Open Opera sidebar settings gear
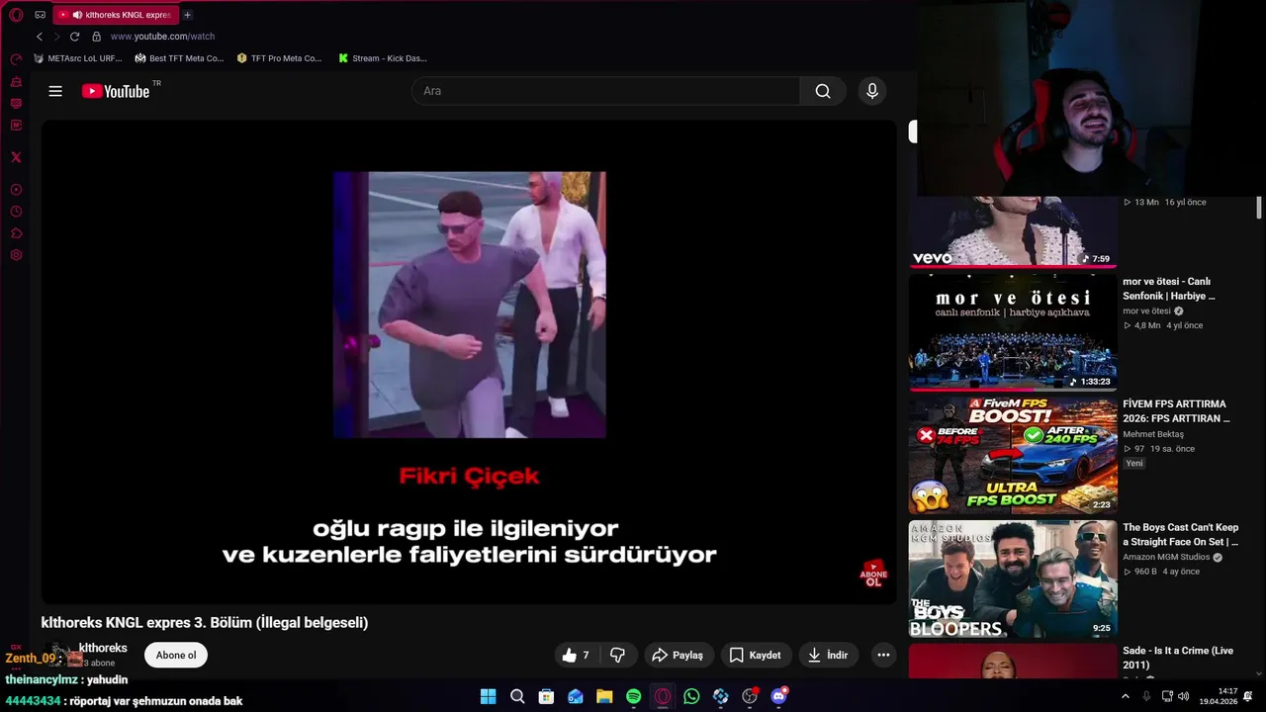 point(16,255)
